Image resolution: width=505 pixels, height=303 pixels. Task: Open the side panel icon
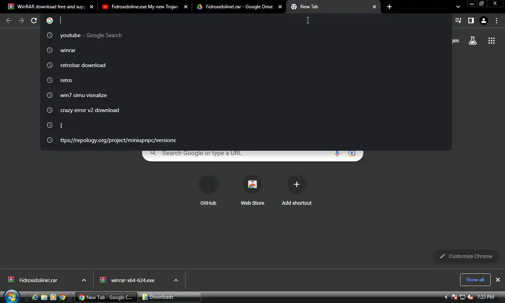pos(471,21)
